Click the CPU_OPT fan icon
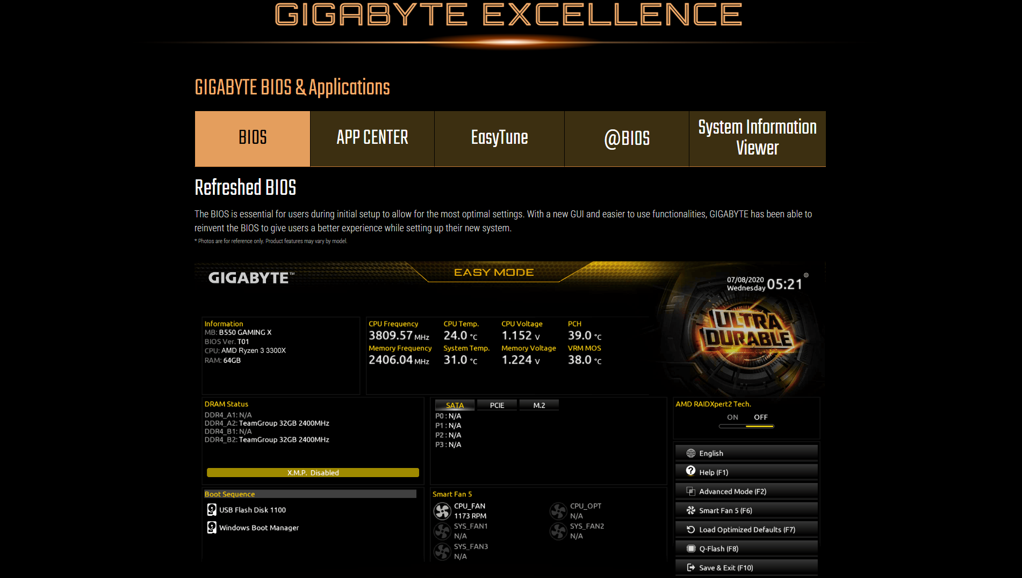Viewport: 1022px width, 578px height. [558, 511]
